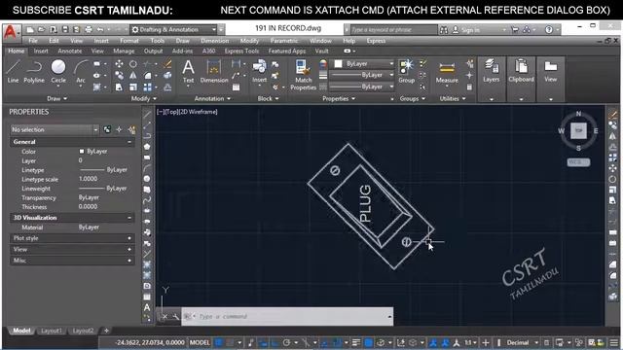Click the 2D Wireframe visual style label

pyautogui.click(x=199, y=112)
